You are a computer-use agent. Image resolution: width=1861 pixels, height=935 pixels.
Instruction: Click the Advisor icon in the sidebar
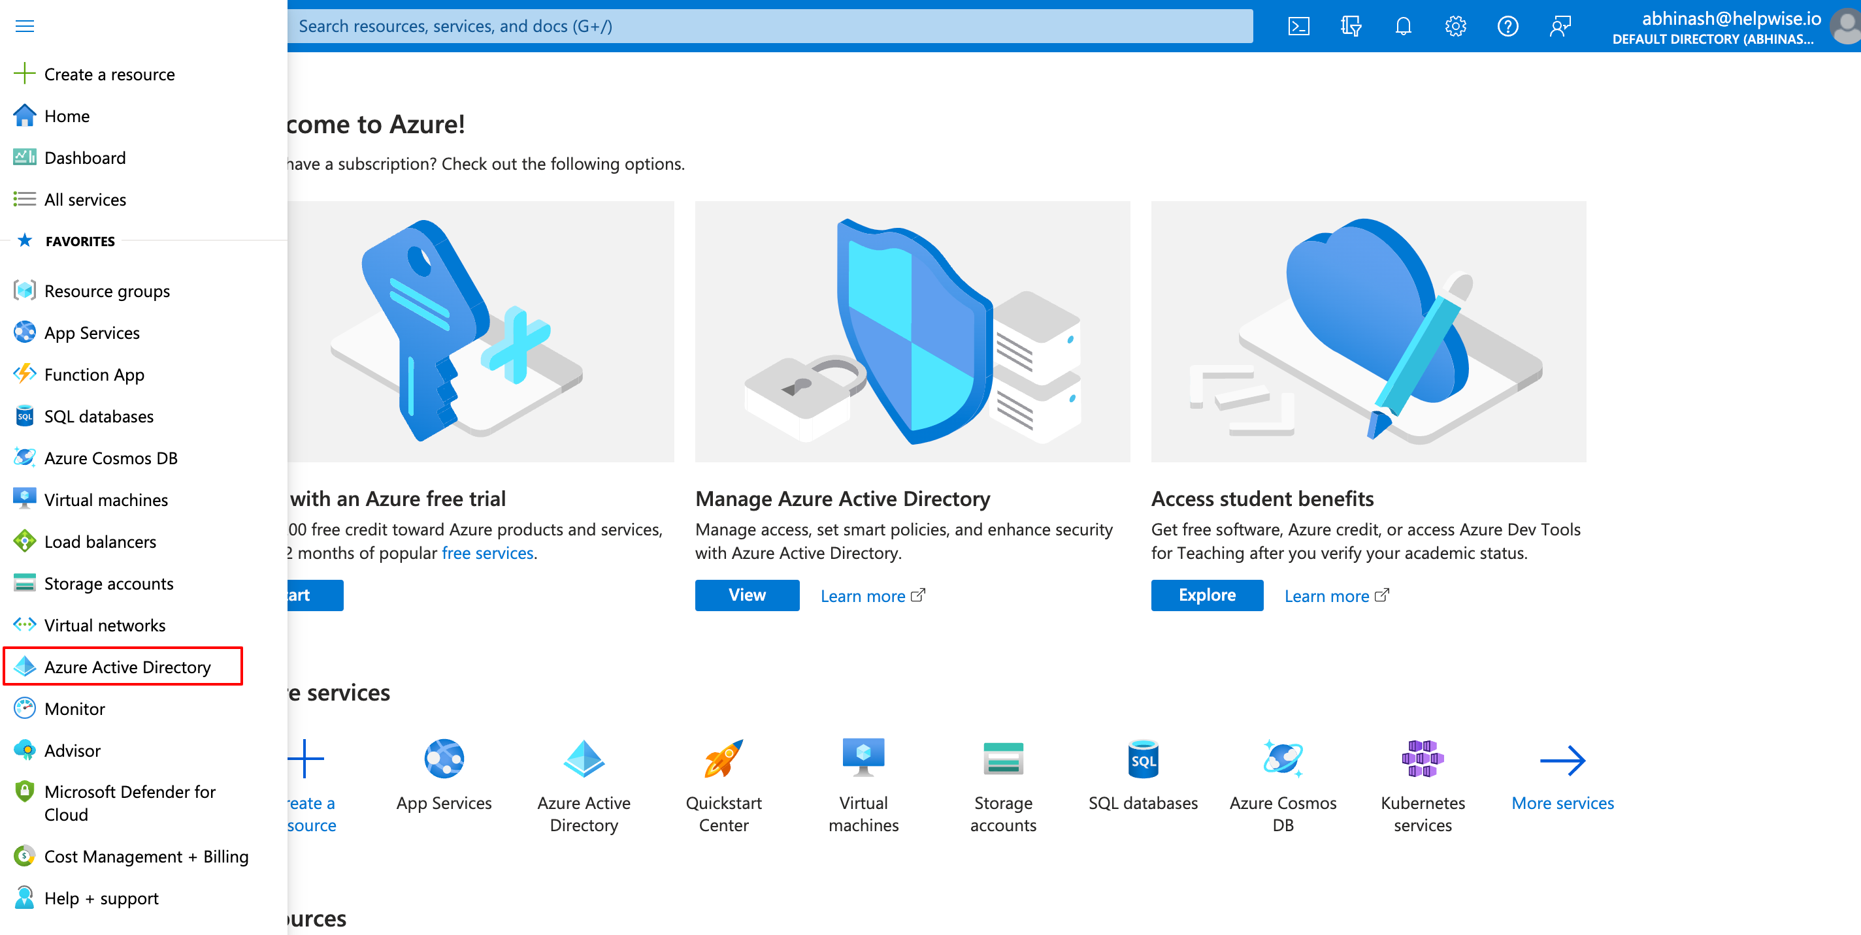click(x=25, y=750)
